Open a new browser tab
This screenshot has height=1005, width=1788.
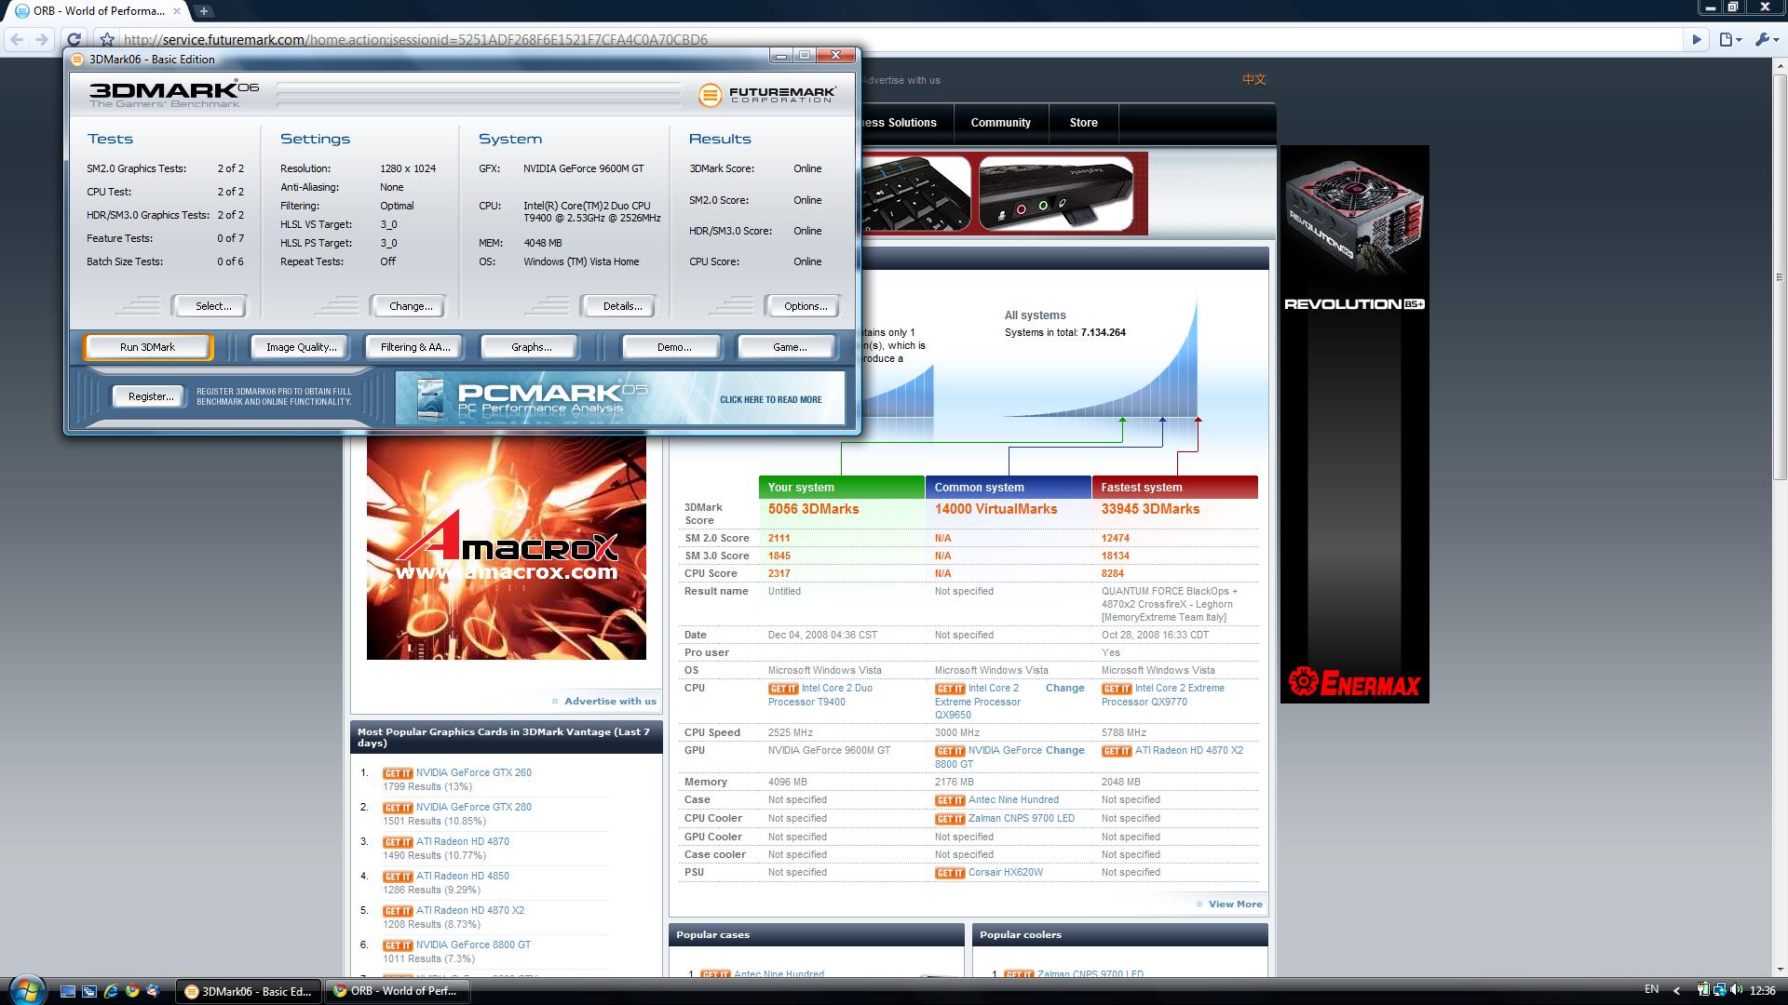pos(203,11)
